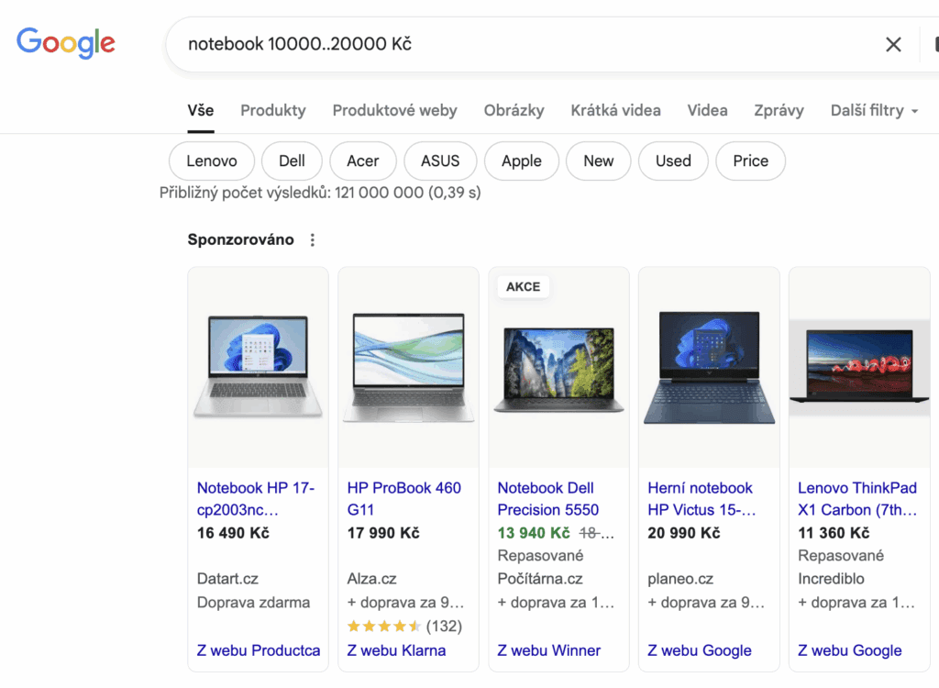Screen dimensions: 939x688
Task: Click the 20 990 Kč price
Action: 684,533
